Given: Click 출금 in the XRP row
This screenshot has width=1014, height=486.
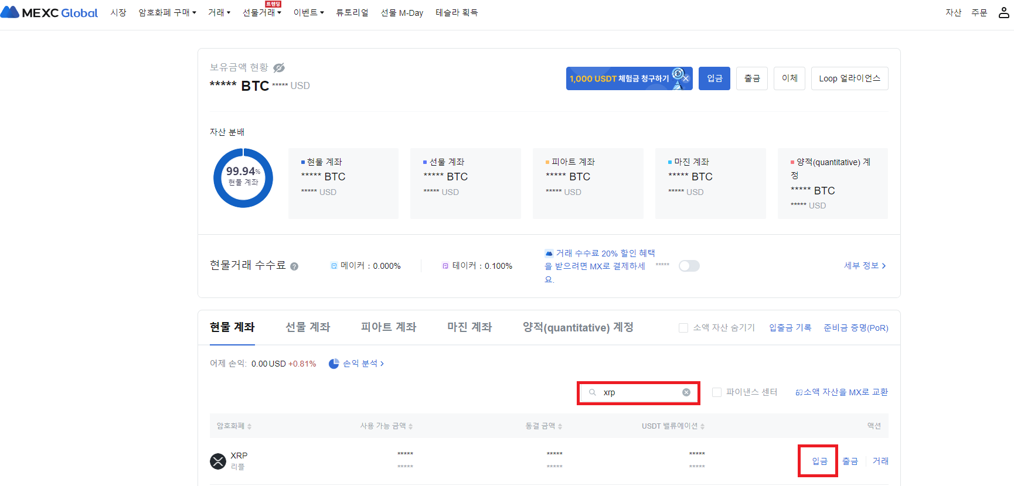Looking at the screenshot, I should pos(850,461).
